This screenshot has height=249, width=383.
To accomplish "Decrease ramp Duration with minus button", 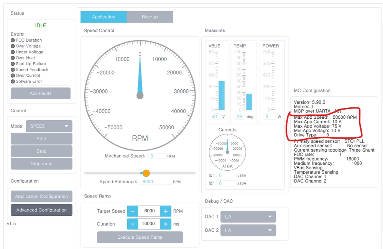I will point(132,224).
